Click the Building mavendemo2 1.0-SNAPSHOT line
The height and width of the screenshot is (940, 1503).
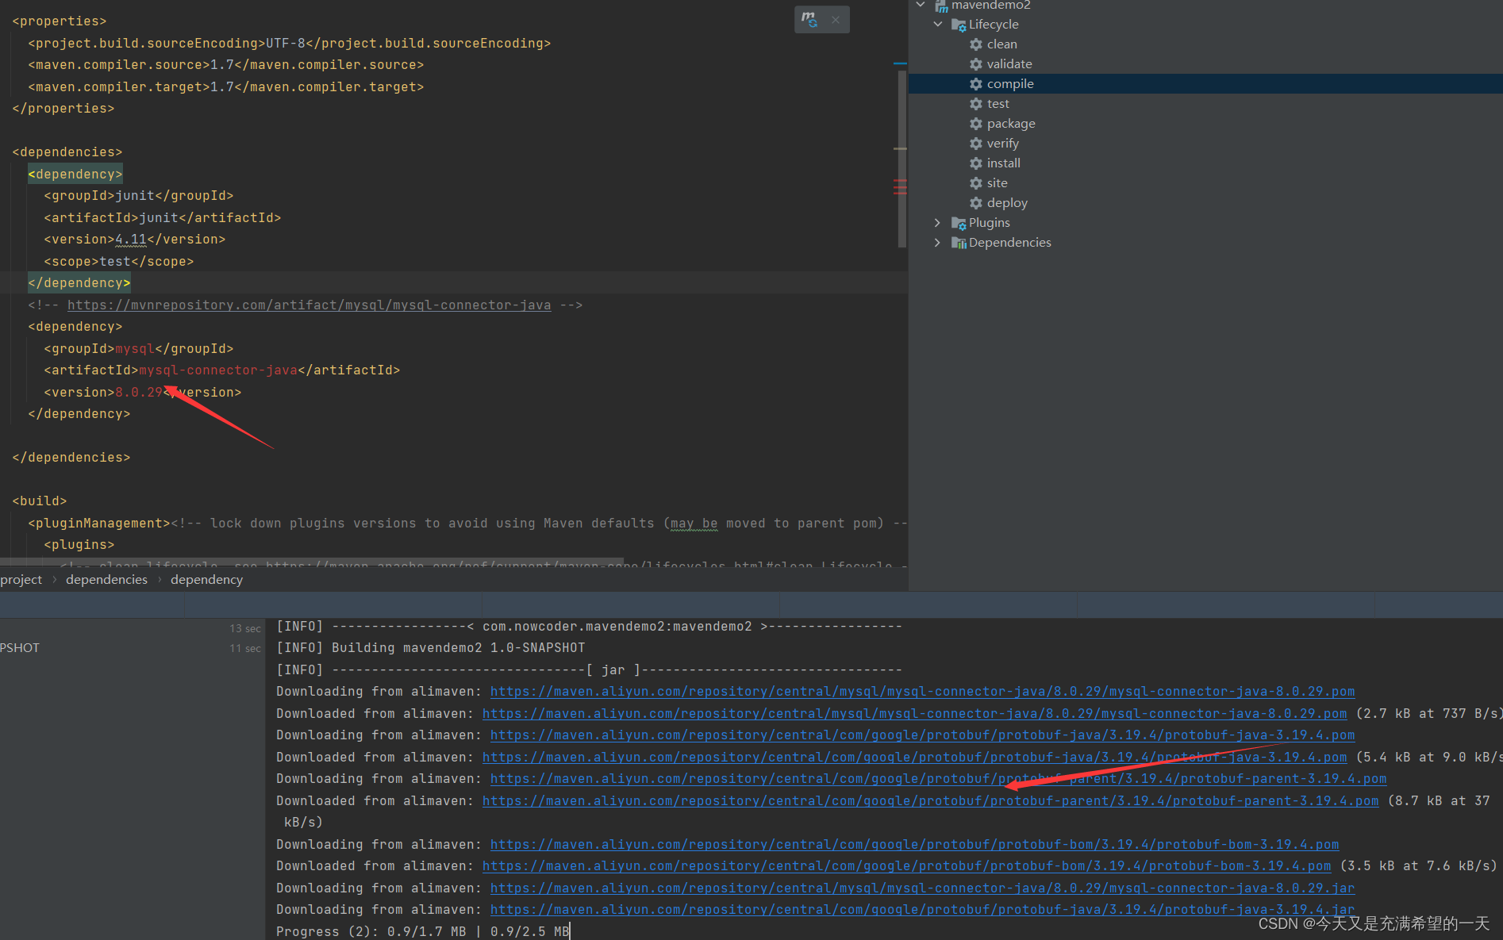tap(431, 648)
